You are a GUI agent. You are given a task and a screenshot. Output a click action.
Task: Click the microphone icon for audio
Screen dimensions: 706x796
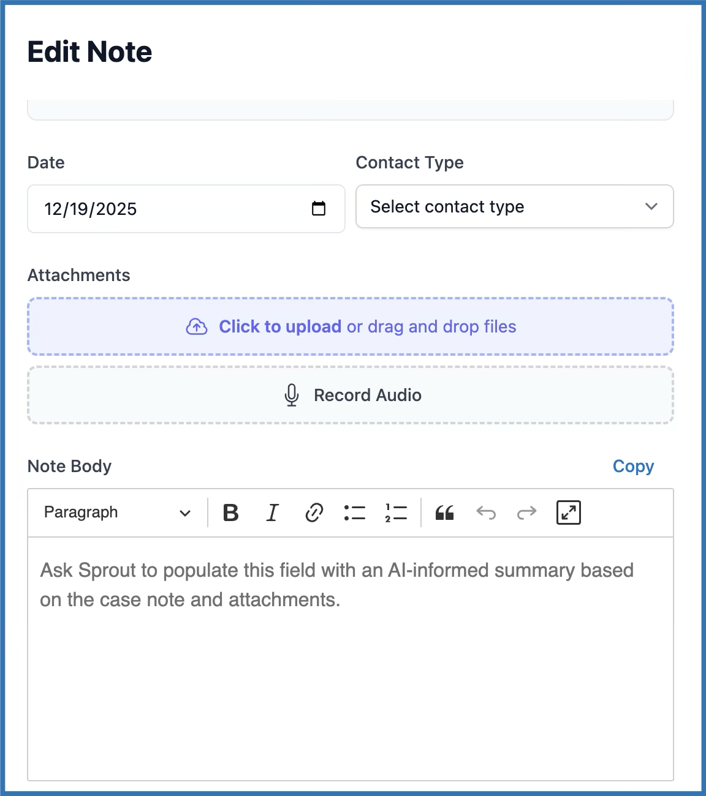[x=292, y=395]
